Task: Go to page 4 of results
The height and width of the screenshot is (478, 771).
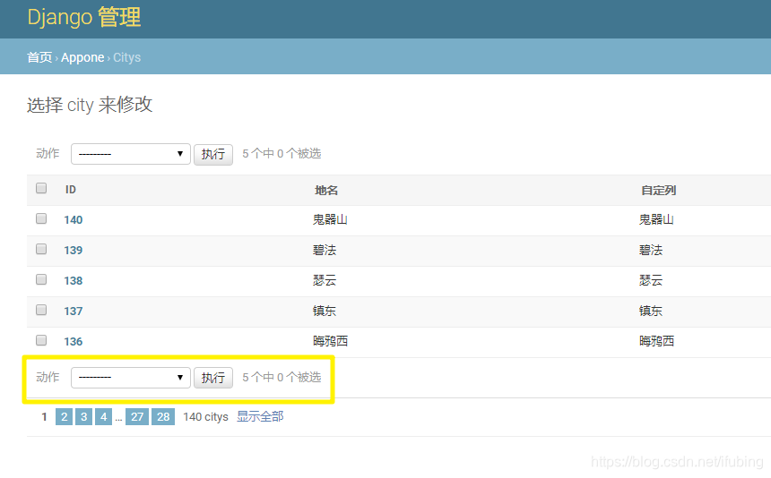Action: coord(103,416)
